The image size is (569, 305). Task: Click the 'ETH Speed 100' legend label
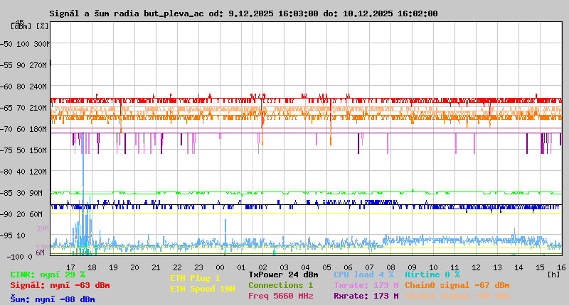click(x=203, y=289)
